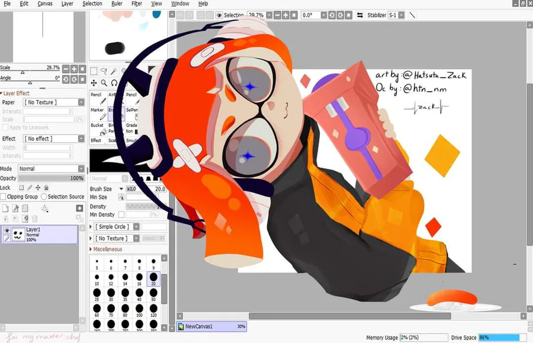Zoom in with top toolbar plus button
Image resolution: width=533 pixels, height=343 pixels.
tap(285, 15)
